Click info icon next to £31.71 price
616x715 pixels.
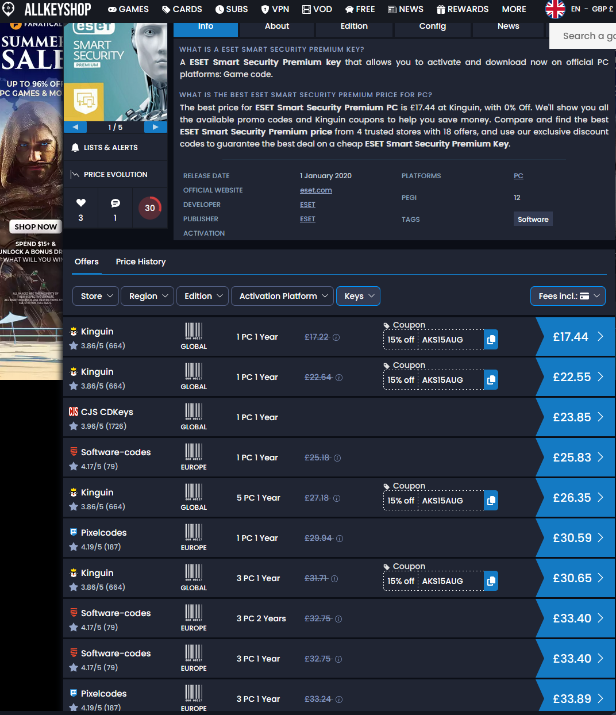pos(334,579)
